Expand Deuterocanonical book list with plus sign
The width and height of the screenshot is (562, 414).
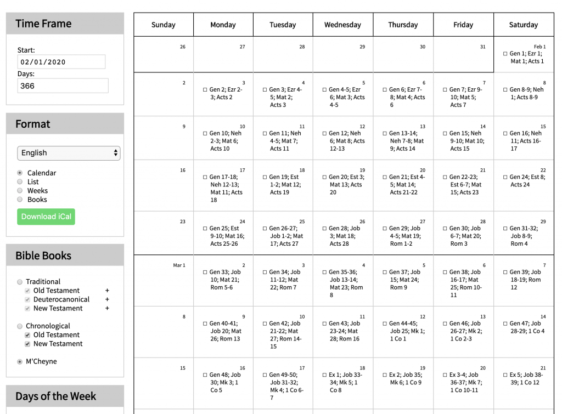tap(108, 299)
